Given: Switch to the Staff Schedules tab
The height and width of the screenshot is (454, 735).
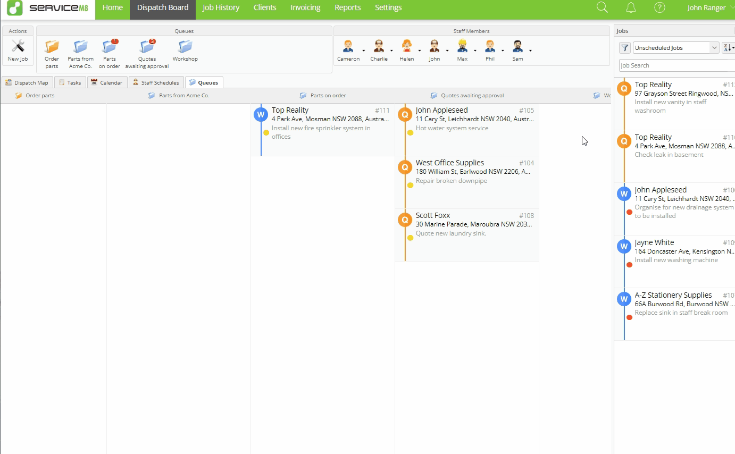Looking at the screenshot, I should (x=156, y=82).
